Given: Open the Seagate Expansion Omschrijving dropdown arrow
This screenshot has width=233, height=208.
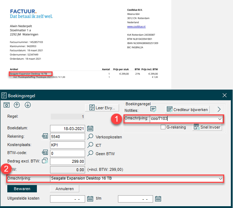Looking at the screenshot, I should point(221,178).
